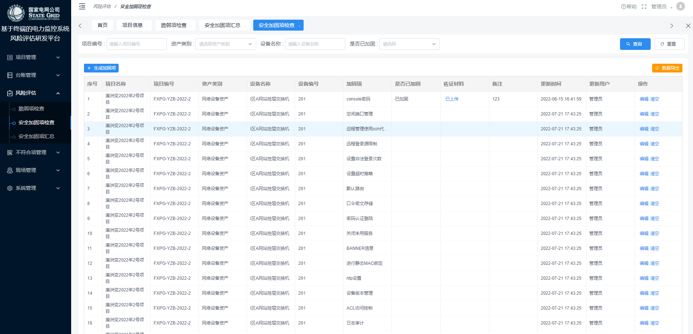This screenshot has width=693, height=334.
Task: Open the 管理员 user dropdown
Action: 662,7
